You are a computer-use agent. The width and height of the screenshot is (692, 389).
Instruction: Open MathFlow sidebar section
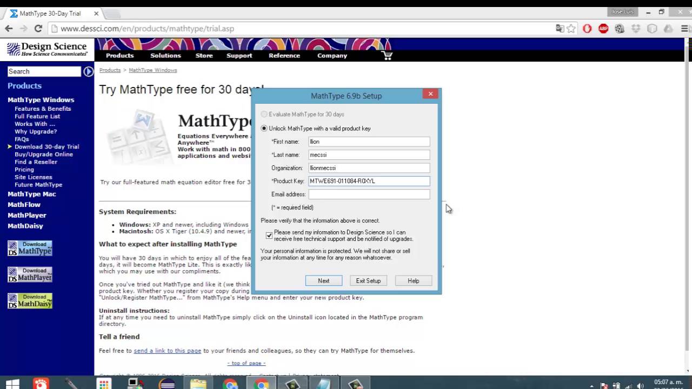(x=24, y=205)
